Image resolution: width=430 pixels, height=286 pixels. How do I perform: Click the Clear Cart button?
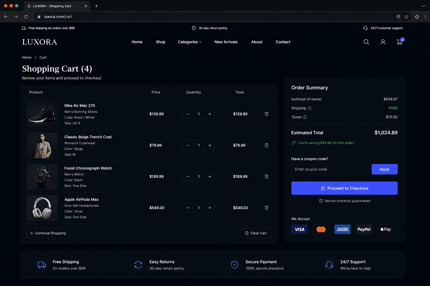pyautogui.click(x=256, y=233)
